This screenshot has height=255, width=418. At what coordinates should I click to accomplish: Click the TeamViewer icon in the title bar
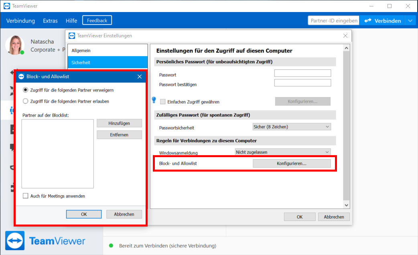(7, 6)
